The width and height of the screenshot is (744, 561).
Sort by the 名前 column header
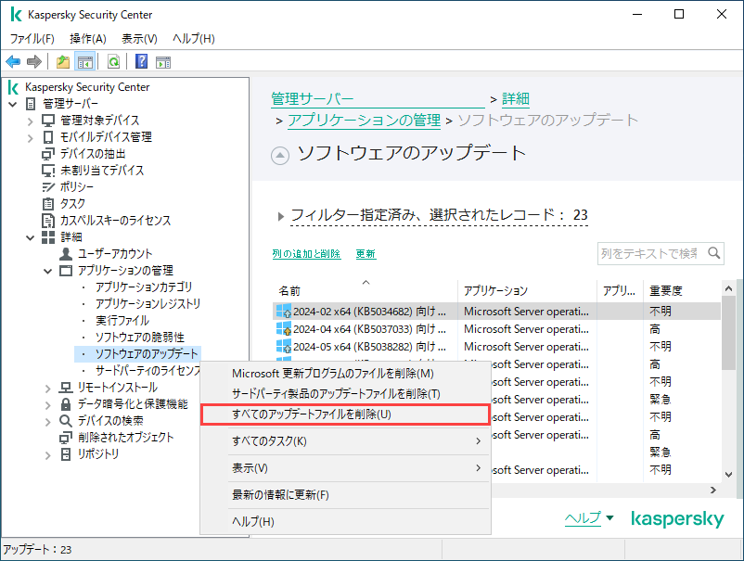point(365,290)
